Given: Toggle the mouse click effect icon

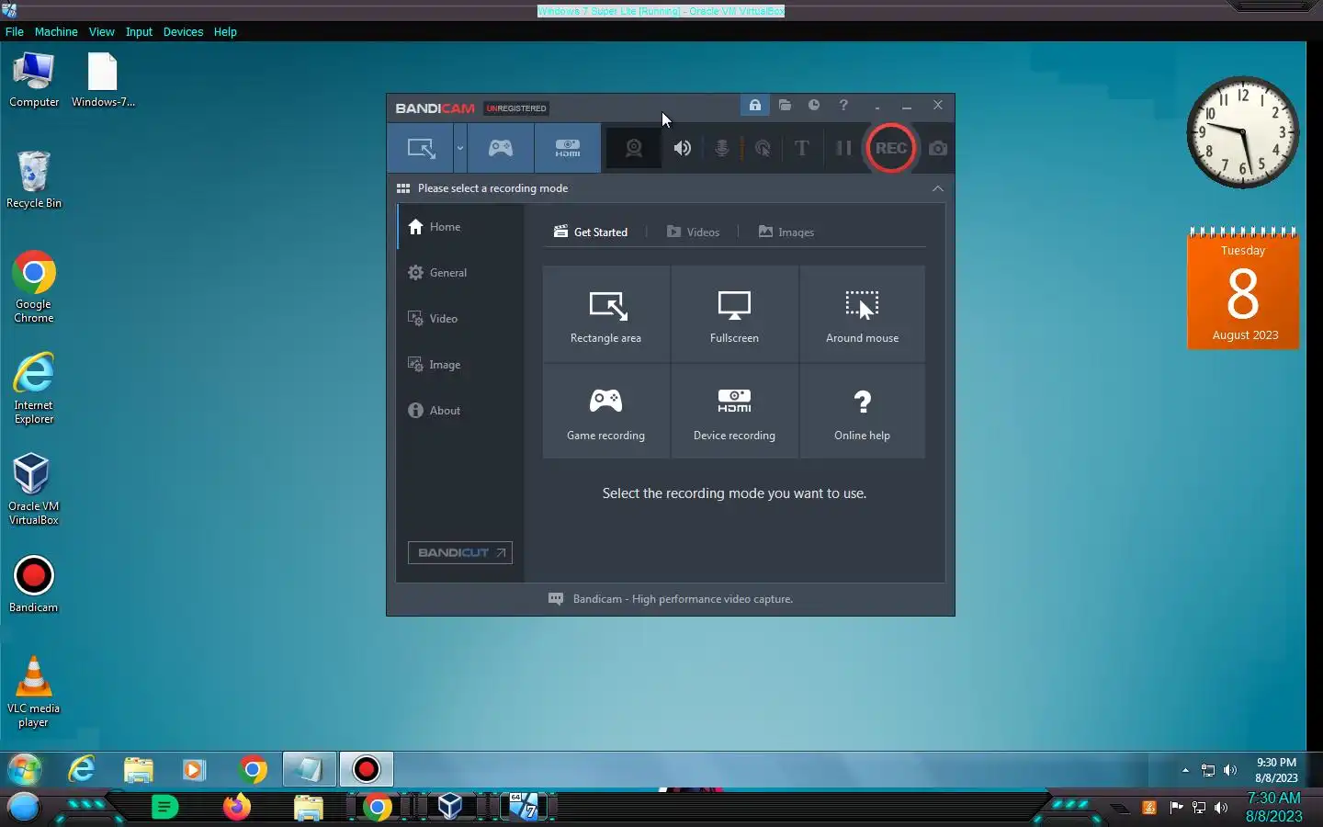Looking at the screenshot, I should tap(763, 148).
